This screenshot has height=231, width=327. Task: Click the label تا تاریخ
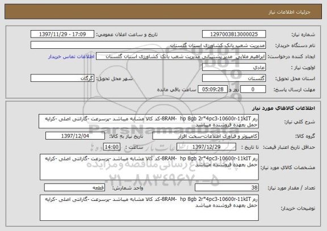[x=250, y=147]
